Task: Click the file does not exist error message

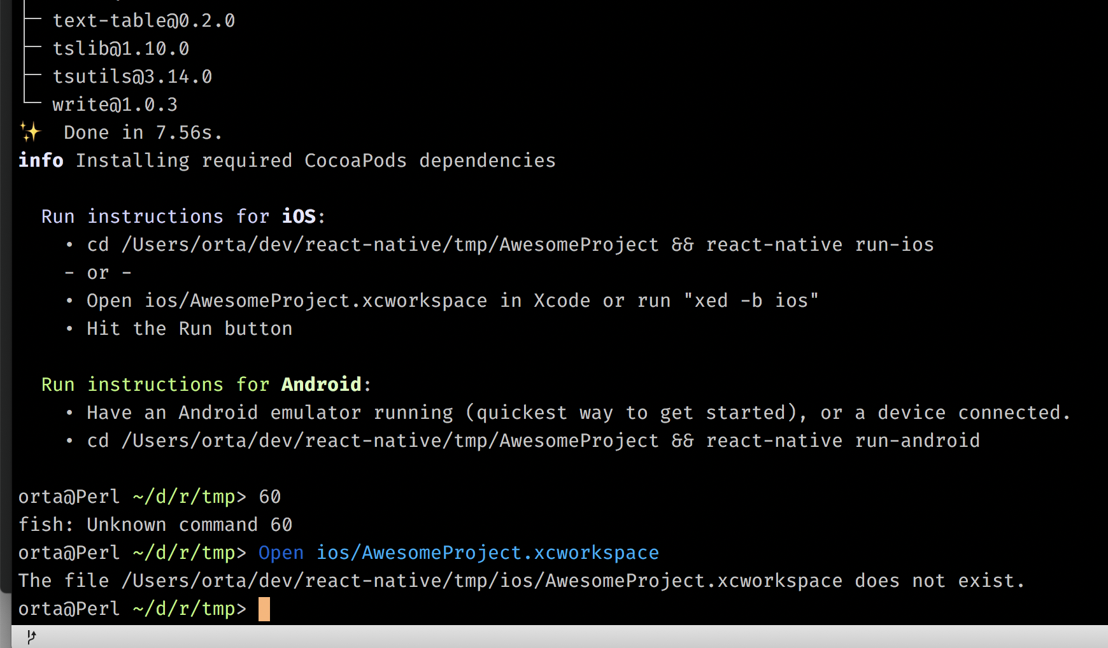Action: tap(521, 580)
